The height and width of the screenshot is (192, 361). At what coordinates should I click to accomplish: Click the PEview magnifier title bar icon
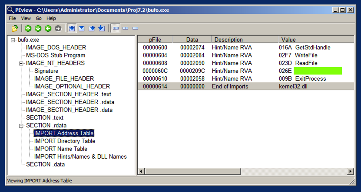10,10
